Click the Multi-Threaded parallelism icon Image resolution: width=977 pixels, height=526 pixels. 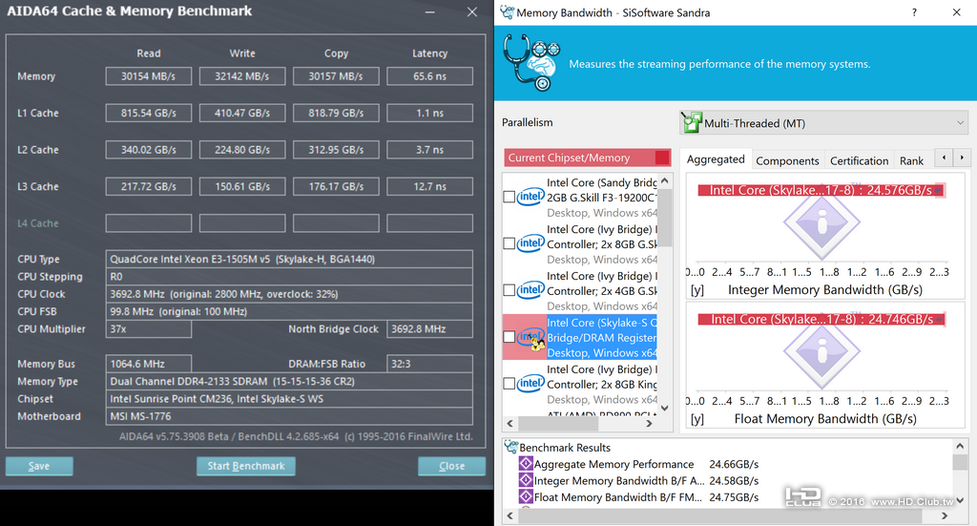click(691, 123)
